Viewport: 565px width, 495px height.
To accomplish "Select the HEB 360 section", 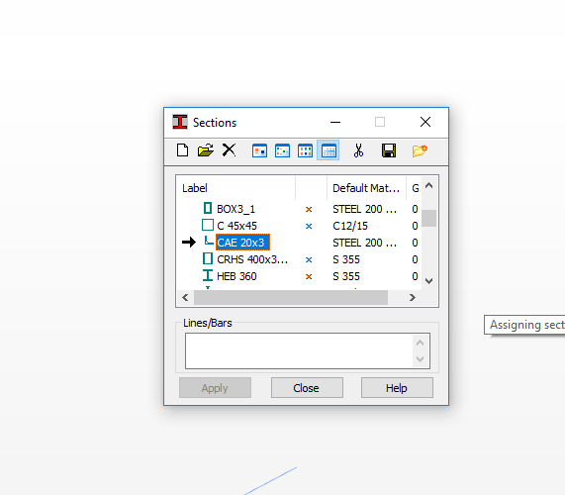I will click(x=236, y=276).
